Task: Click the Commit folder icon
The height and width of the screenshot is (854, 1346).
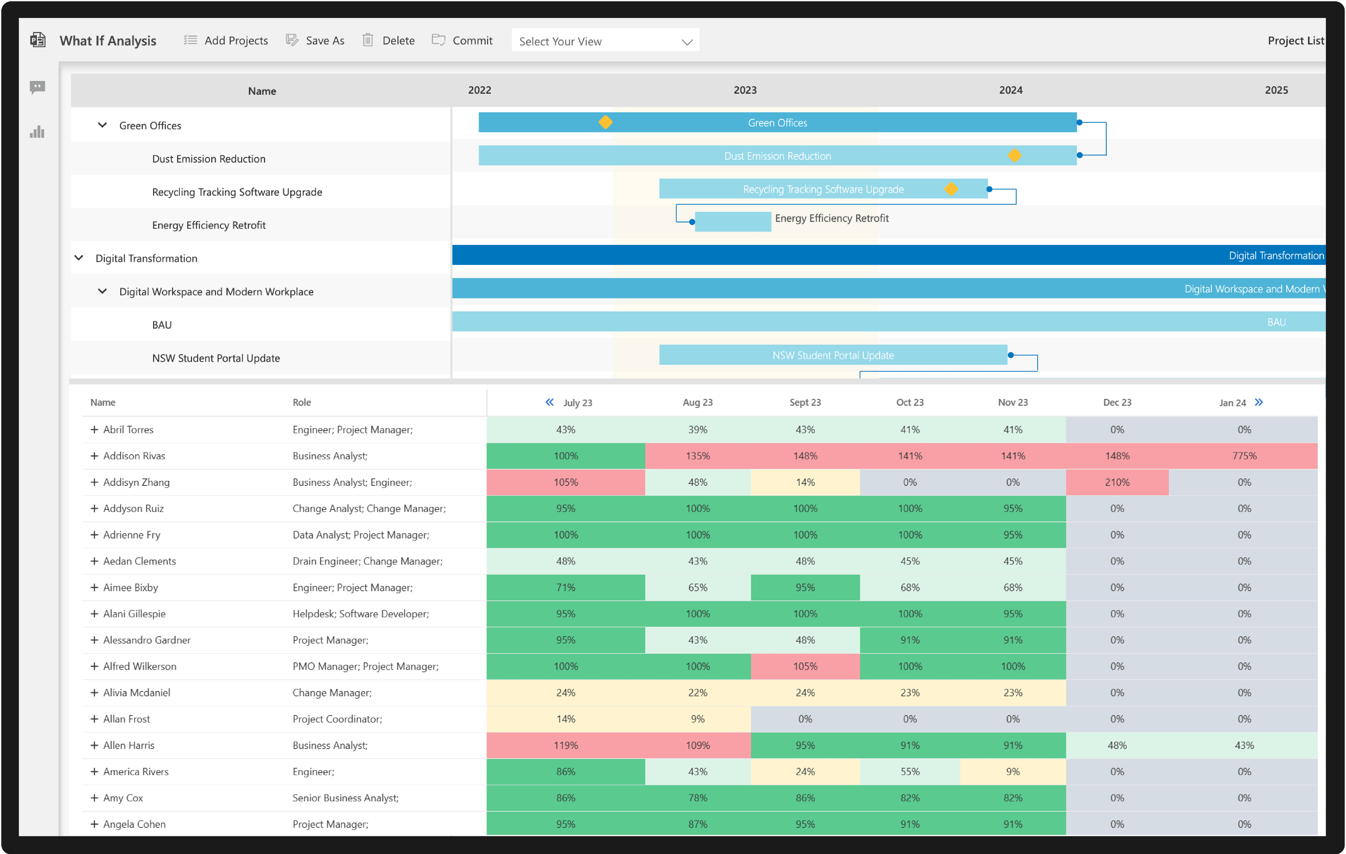Action: click(439, 39)
